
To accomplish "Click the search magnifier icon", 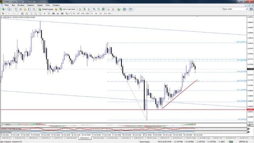I will [247, 9].
